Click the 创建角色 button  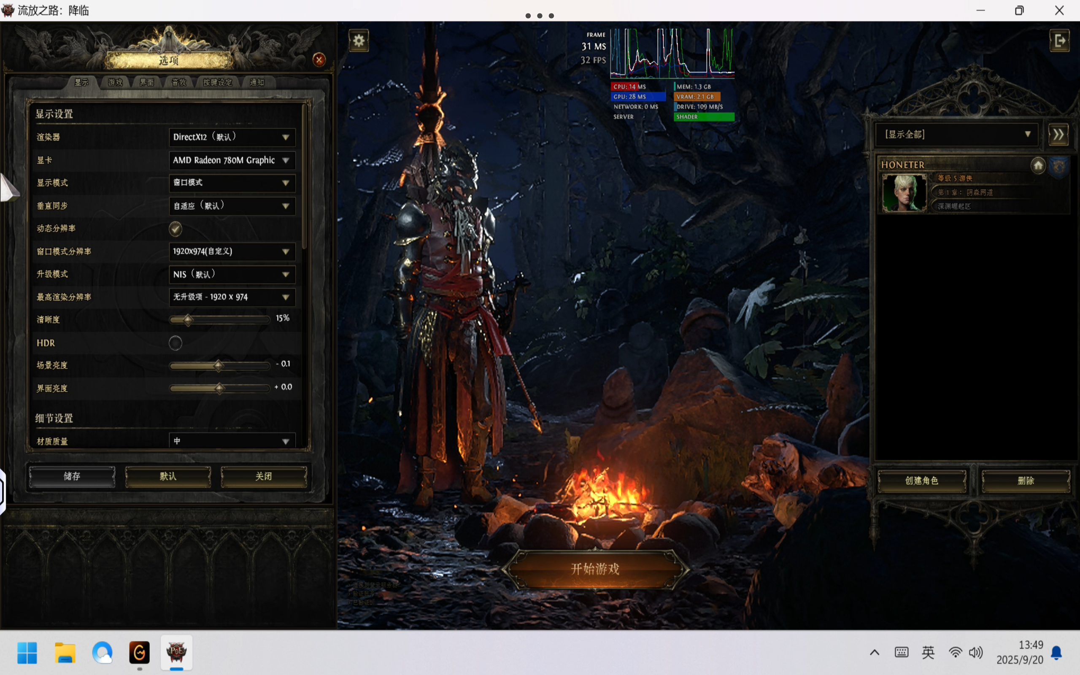(921, 481)
